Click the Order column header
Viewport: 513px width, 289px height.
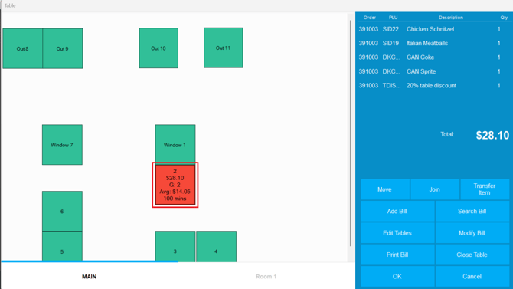[x=369, y=18]
